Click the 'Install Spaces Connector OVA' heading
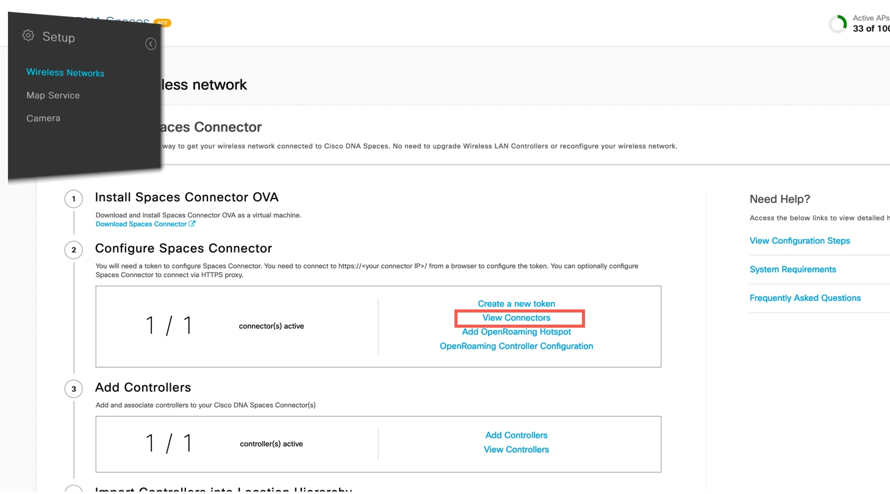 tap(187, 197)
